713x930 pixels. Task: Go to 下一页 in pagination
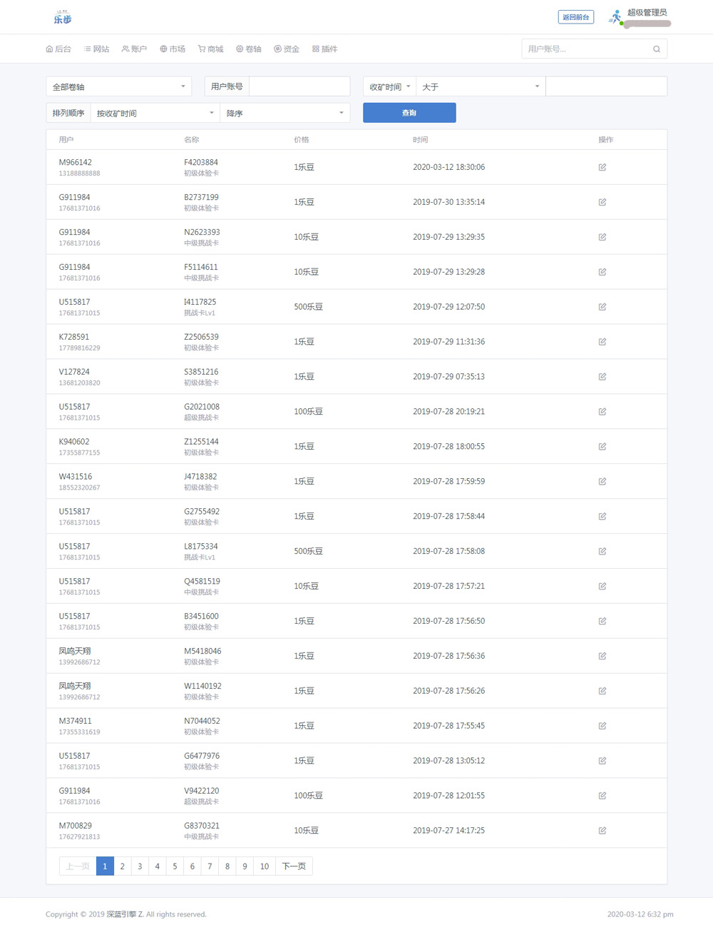(x=294, y=866)
